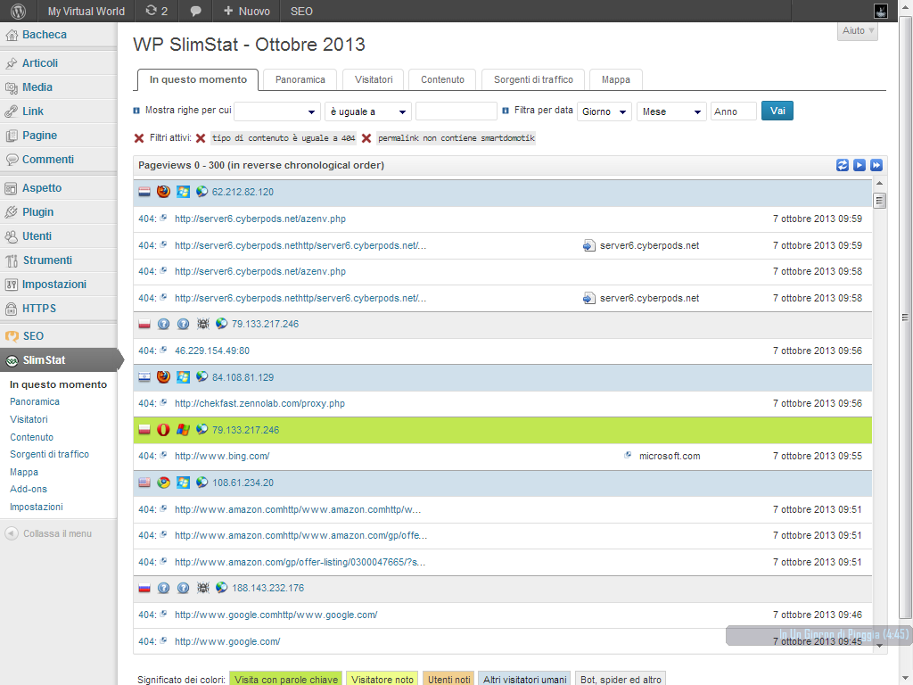Image resolution: width=913 pixels, height=685 pixels.
Task: Click referrer icon beside microsoft.com
Action: pyautogui.click(x=628, y=455)
